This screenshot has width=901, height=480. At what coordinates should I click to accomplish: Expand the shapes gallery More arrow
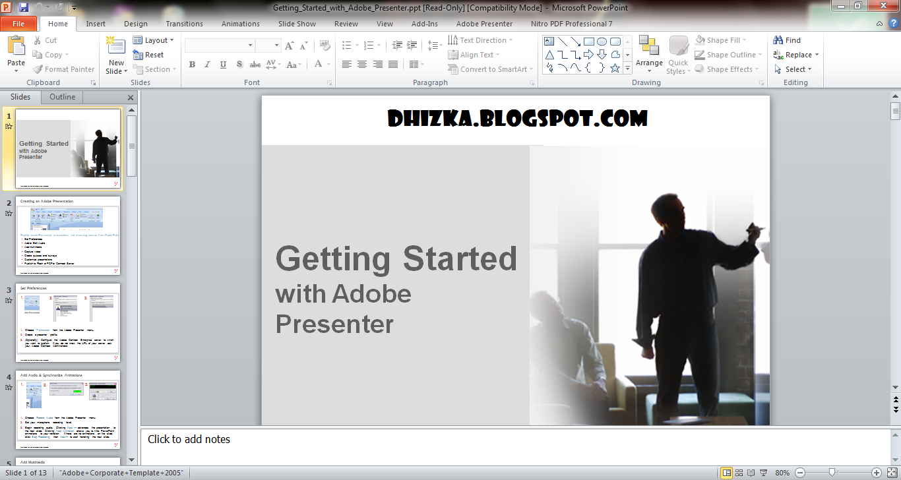pos(627,68)
